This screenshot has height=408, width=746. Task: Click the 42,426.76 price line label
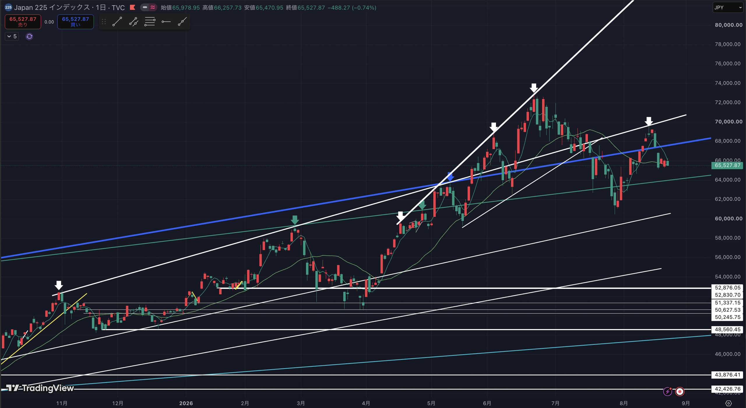(728, 389)
